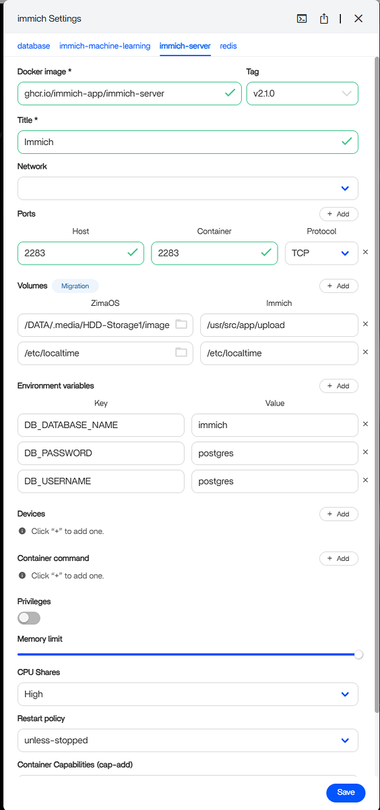Expand the Network dropdown
The height and width of the screenshot is (810, 380).
click(x=188, y=188)
